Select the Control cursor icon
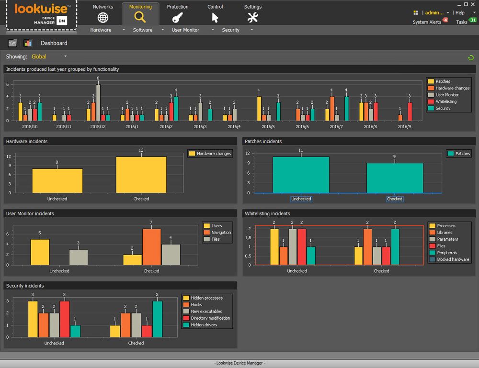This screenshot has height=368, width=479. (x=215, y=18)
